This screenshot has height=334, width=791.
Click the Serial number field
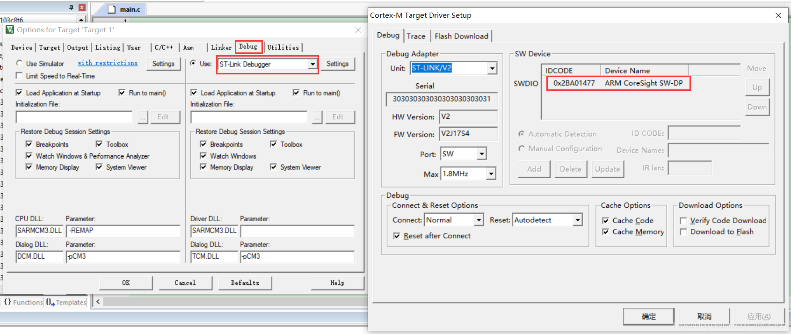(x=442, y=99)
